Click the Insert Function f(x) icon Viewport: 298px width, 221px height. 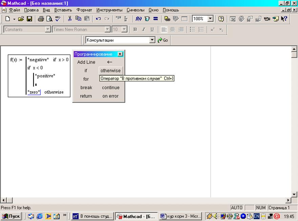click(x=139, y=19)
